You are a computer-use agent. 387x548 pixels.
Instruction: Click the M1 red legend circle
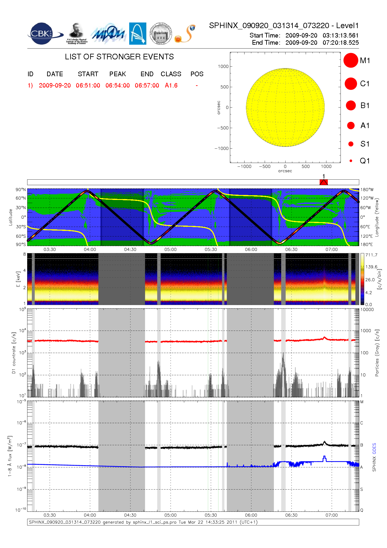point(350,60)
